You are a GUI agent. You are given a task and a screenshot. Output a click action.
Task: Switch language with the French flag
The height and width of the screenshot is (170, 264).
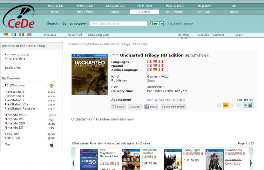click(14, 34)
